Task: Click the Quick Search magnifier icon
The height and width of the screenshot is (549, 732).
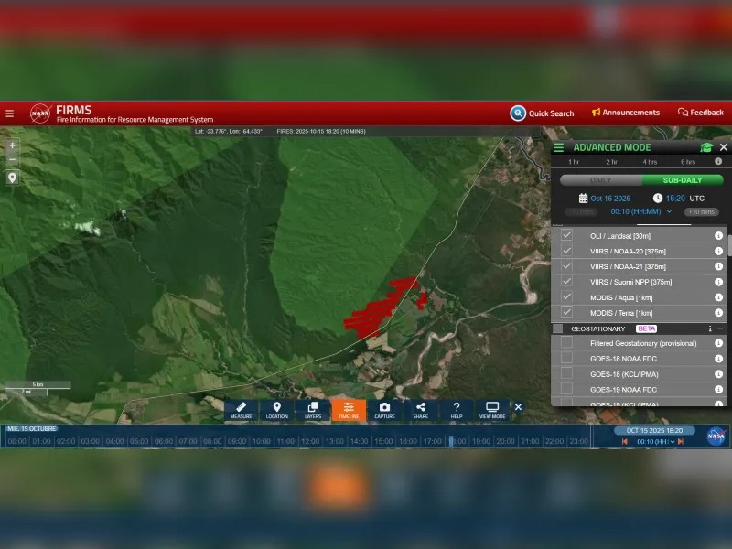Action: click(518, 113)
